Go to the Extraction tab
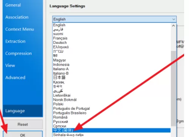This screenshot has height=137, width=189. click(x=23, y=41)
